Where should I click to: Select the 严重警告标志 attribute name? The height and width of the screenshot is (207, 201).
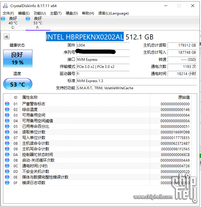[34, 104]
